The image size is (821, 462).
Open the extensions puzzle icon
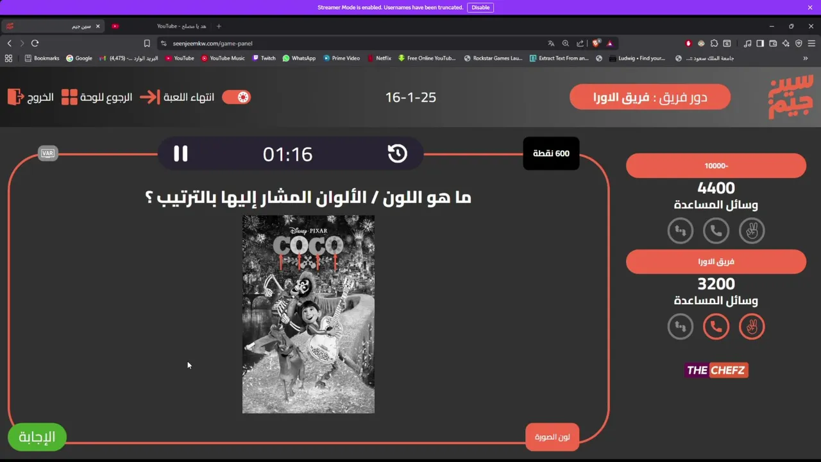(x=714, y=44)
